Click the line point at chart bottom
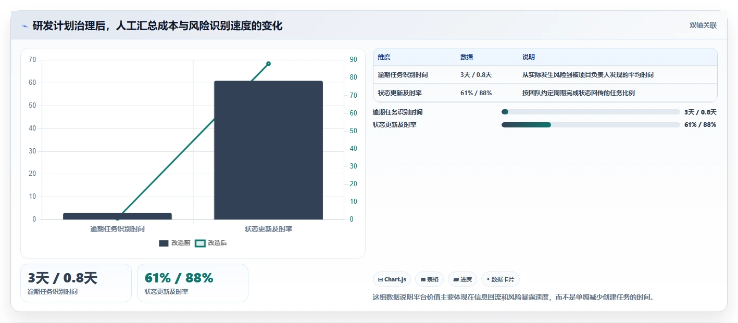This screenshot has width=738, height=323. tap(117, 218)
